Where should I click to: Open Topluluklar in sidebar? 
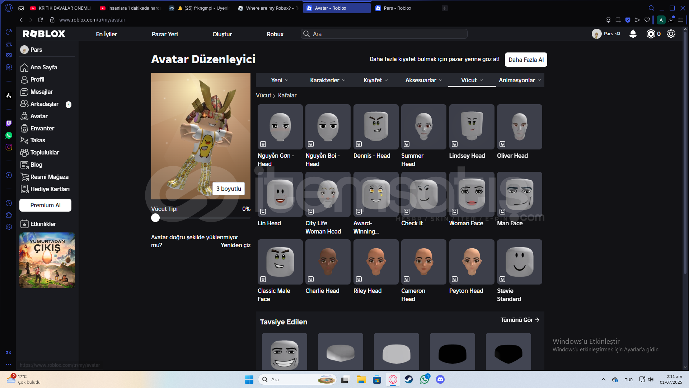point(45,152)
